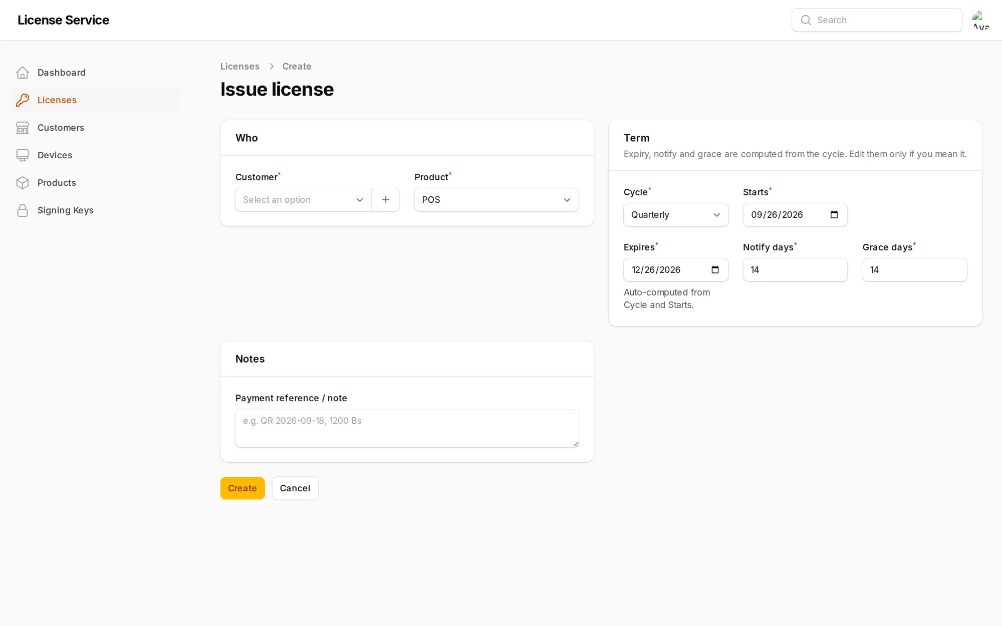
Task: Click the Signing Keys lock icon
Action: 23,210
